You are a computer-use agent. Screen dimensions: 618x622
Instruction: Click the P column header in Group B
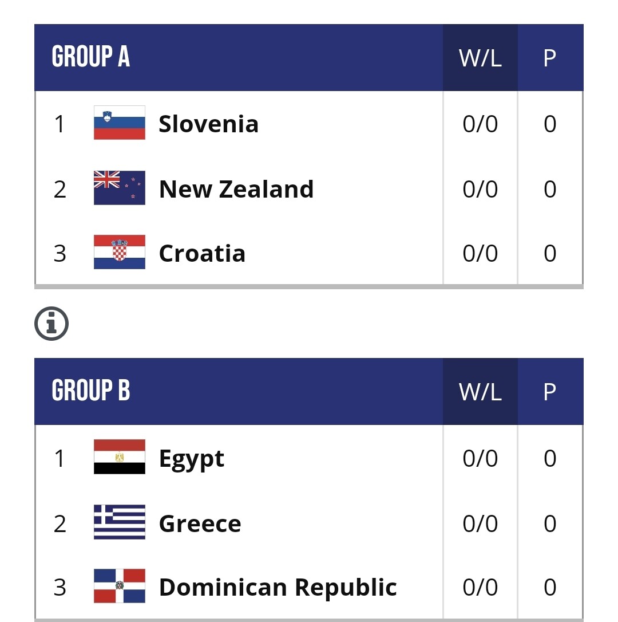[549, 392]
